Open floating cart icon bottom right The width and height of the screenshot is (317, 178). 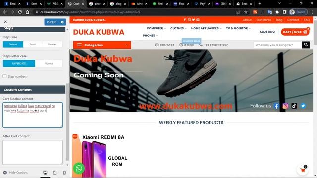tap(303, 170)
